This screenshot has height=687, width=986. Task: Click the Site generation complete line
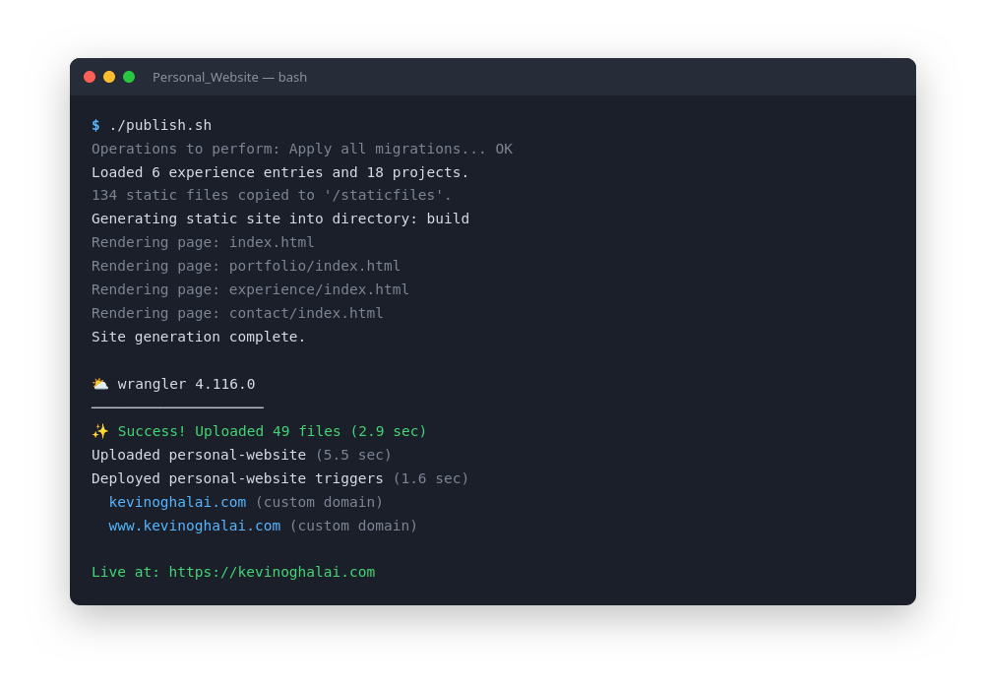198,337
